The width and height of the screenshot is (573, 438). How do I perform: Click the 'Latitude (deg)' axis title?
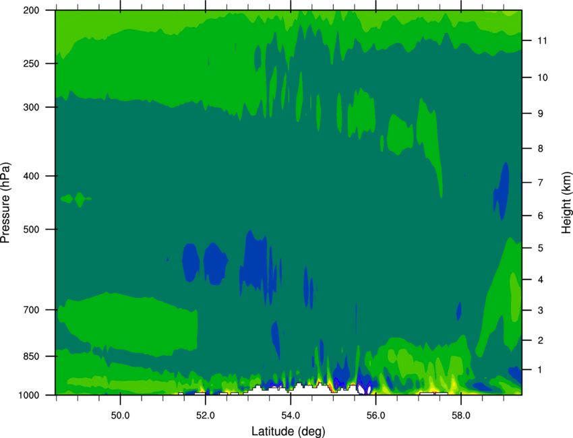pos(288,431)
